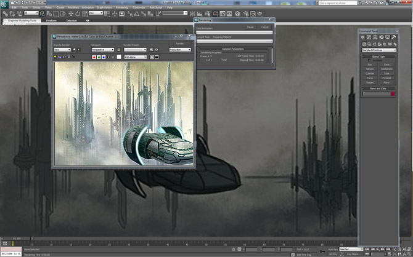Click the object color swatch under Name and Color
Viewport: 413px width, 257px height.
pyautogui.click(x=391, y=93)
